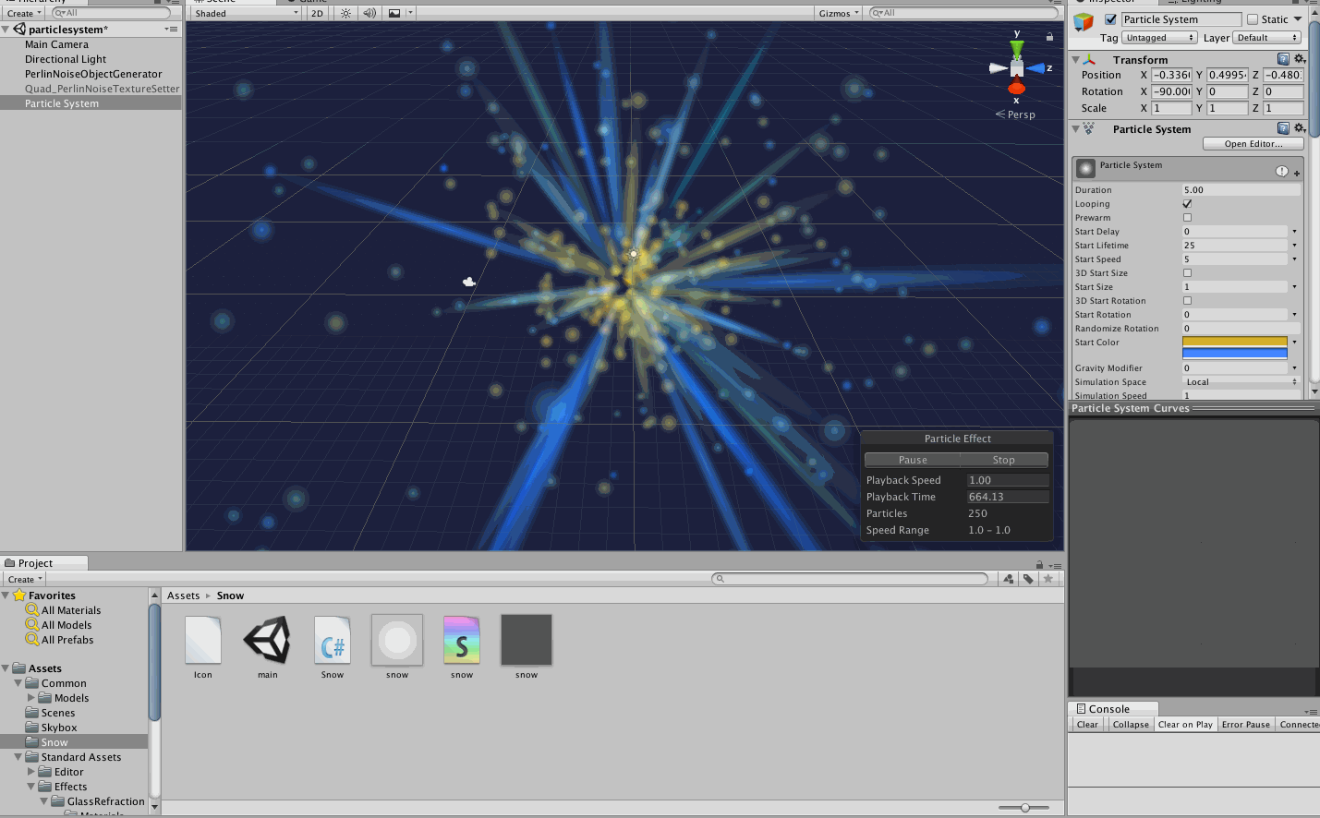
Task: Pause the particle effect
Action: pos(913,460)
